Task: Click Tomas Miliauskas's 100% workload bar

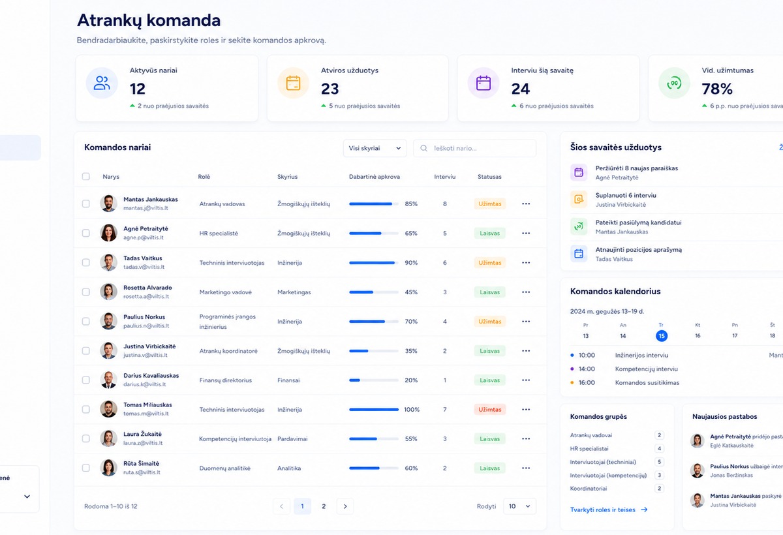Action: click(374, 409)
